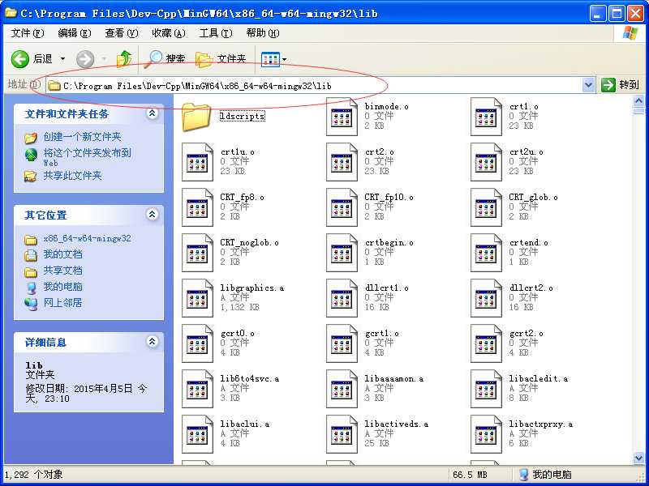Select the dllcrt1.o file icon
Image resolution: width=649 pixels, height=486 pixels.
coord(342,298)
